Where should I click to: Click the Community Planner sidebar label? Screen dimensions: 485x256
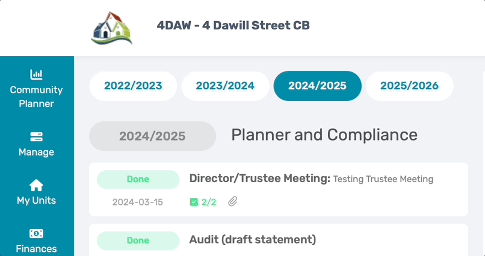(36, 97)
